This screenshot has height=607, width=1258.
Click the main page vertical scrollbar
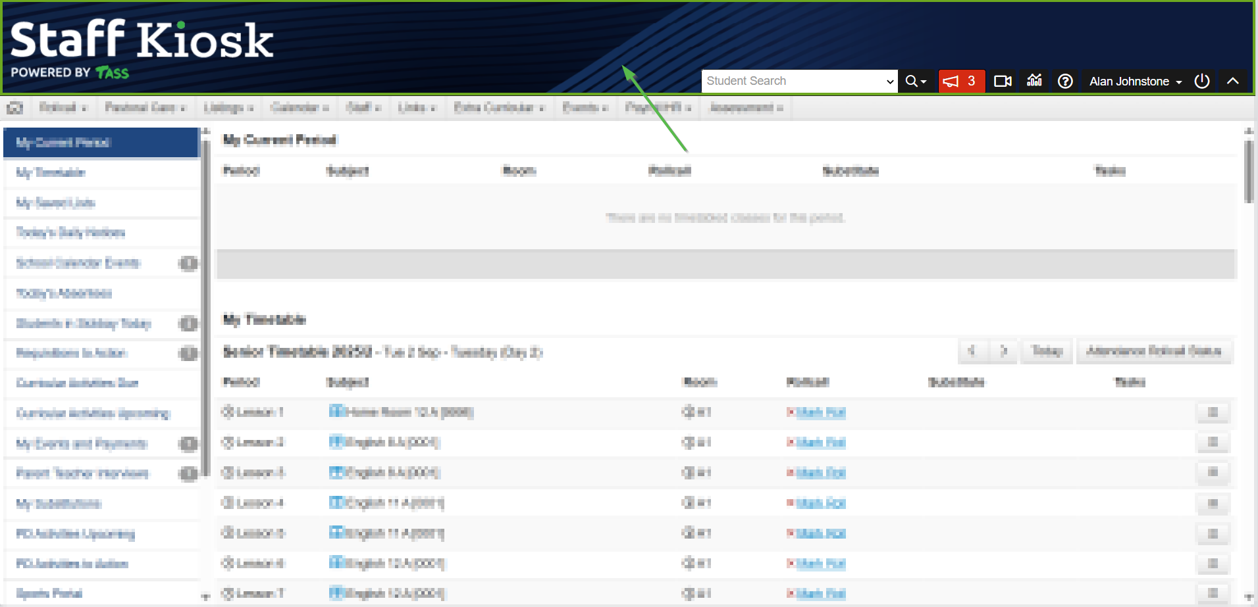[x=1248, y=172]
